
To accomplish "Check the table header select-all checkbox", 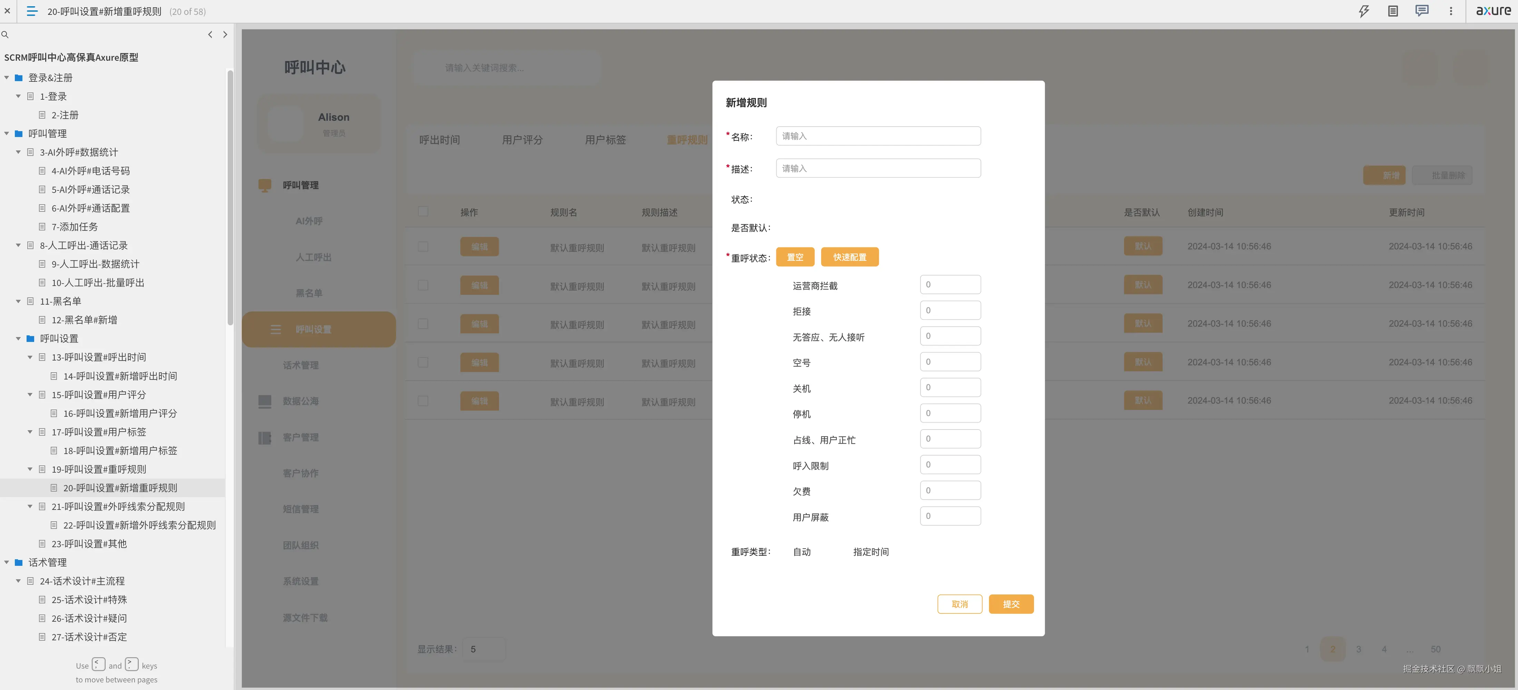I will (x=423, y=211).
